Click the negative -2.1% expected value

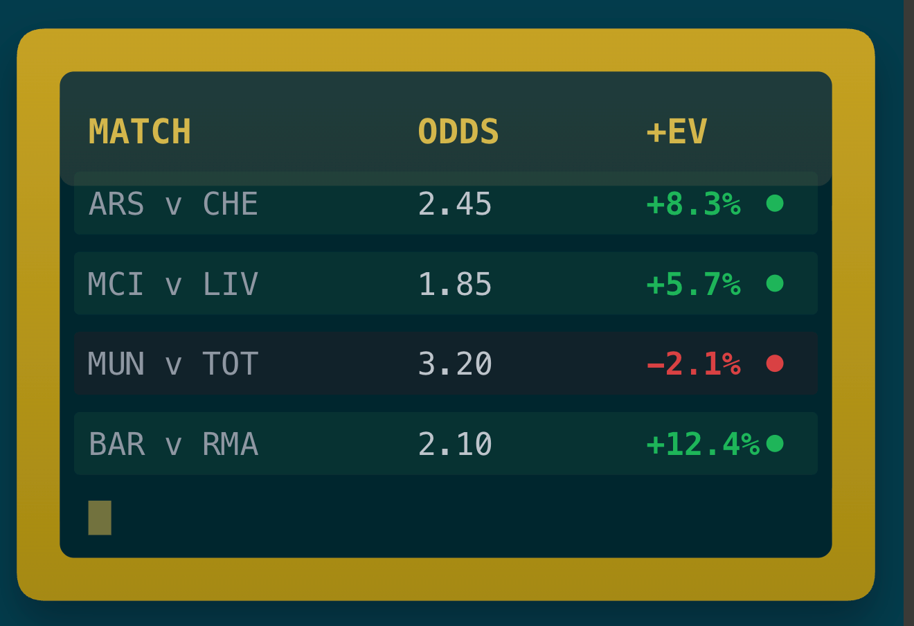(x=693, y=364)
